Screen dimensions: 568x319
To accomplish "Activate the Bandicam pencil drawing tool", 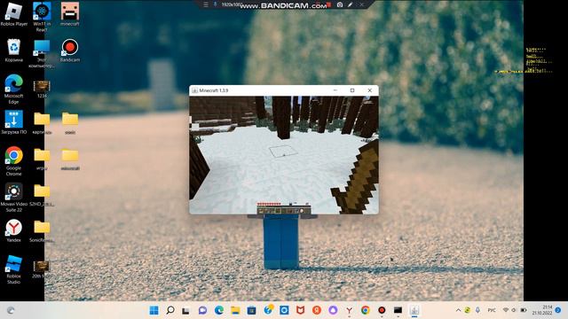I will pos(351,4).
